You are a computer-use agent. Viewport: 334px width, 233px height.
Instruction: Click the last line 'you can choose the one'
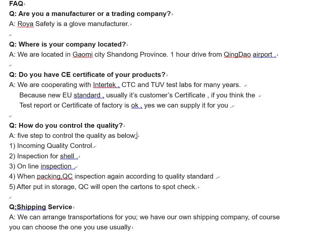point(70,227)
